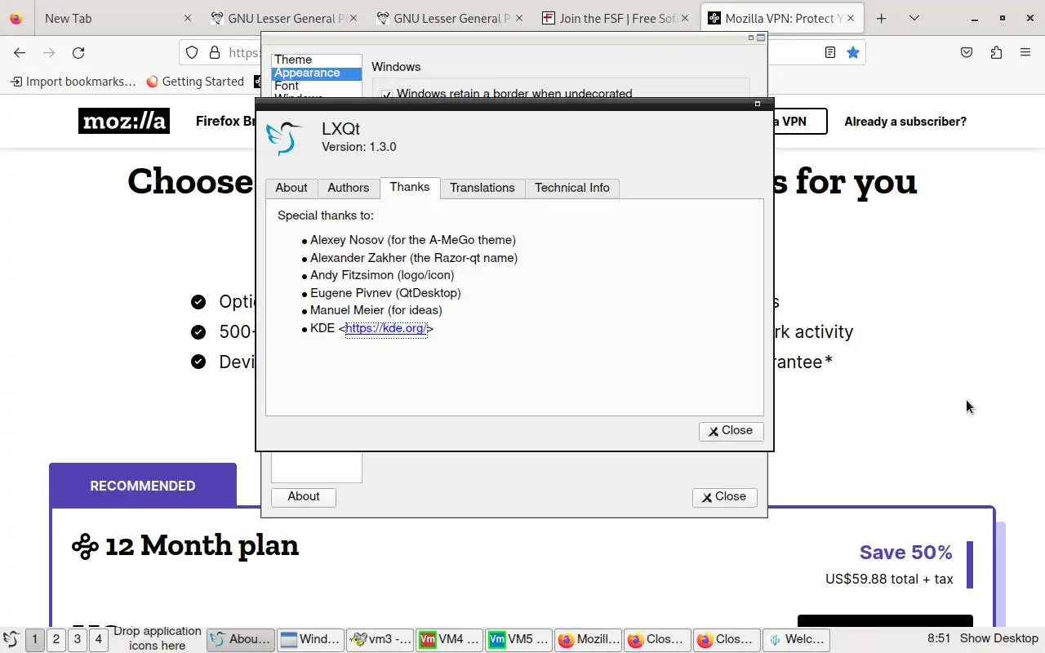Open the LXQt main menu icon in panel
This screenshot has height=653, width=1045.
11,639
